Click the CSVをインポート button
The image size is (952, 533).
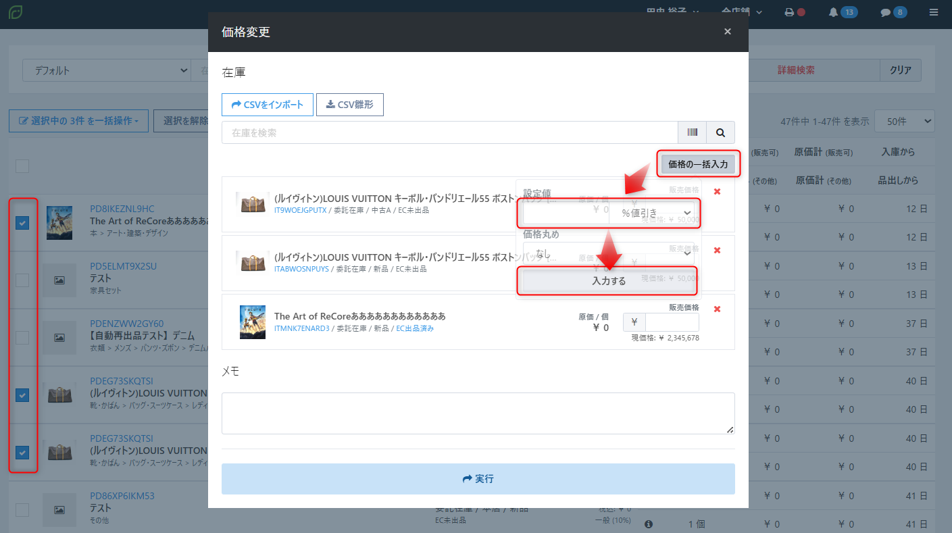tap(268, 105)
